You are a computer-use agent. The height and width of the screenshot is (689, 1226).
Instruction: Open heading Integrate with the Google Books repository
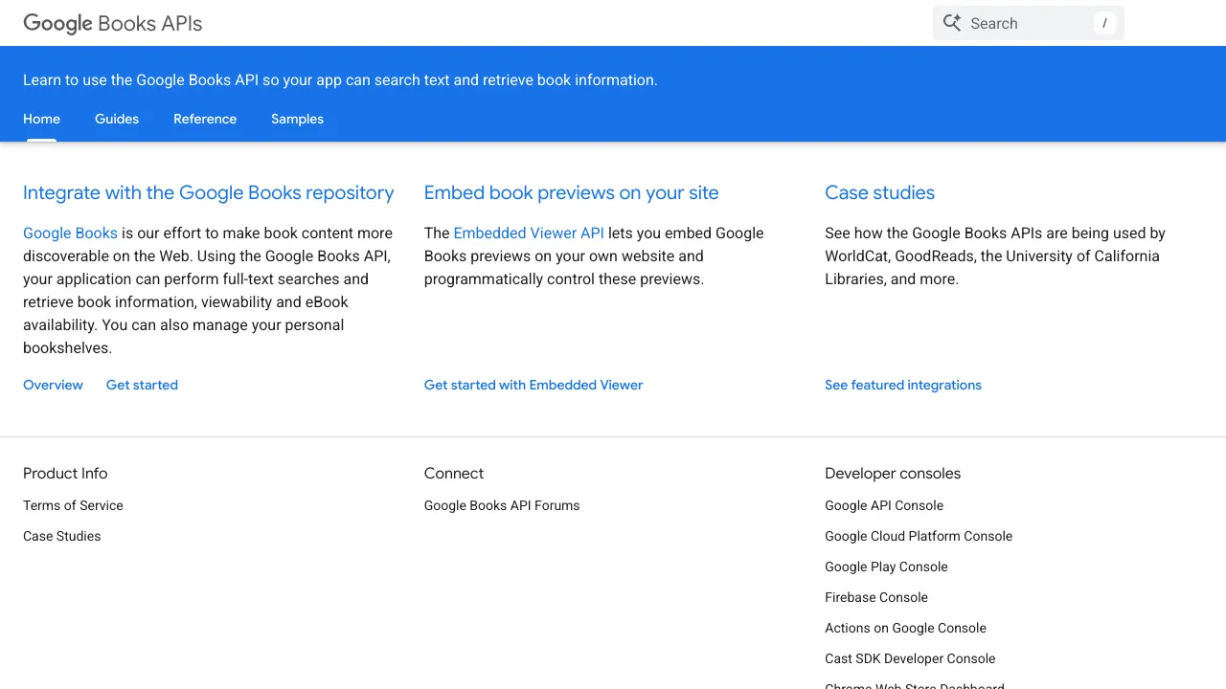click(x=209, y=192)
